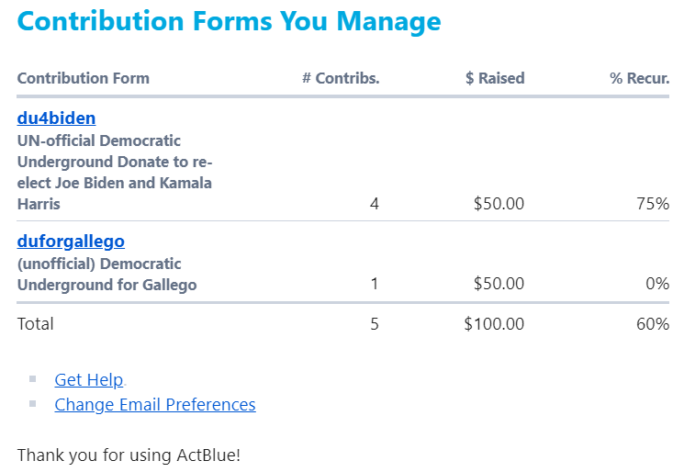
Task: Click the Thank you for using ActBlue text
Action: (x=129, y=455)
